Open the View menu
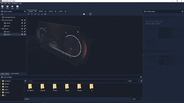 9,3
